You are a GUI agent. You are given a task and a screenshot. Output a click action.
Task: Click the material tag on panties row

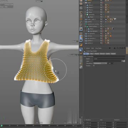(106, 22)
